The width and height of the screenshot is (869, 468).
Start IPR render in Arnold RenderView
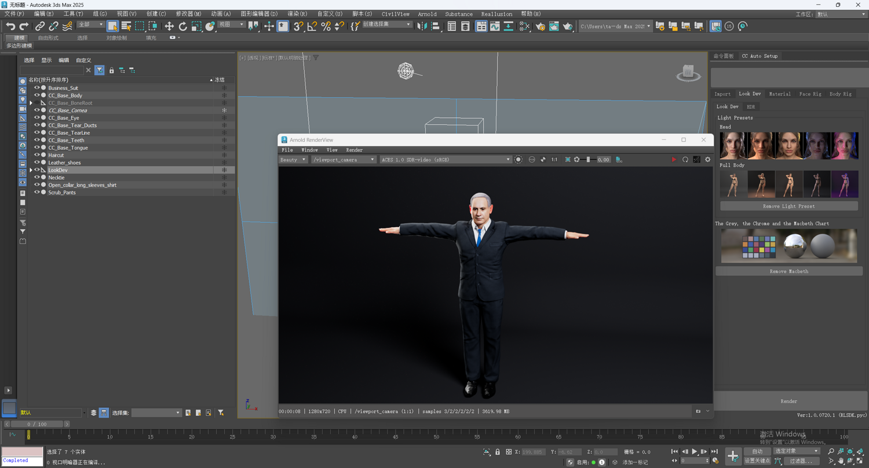coord(673,160)
